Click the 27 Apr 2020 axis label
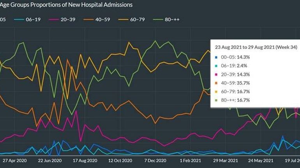This screenshot has height=168, width=300. pos(15,161)
